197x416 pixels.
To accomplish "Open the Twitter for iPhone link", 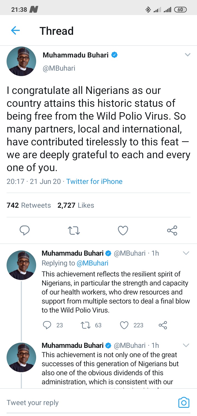I will point(94,181).
